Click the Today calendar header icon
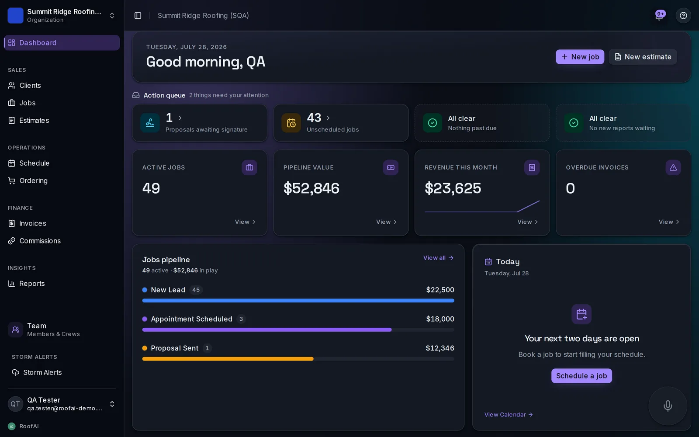 (488, 262)
